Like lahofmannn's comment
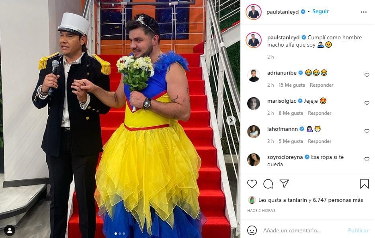375x238 pixels. tap(367, 131)
